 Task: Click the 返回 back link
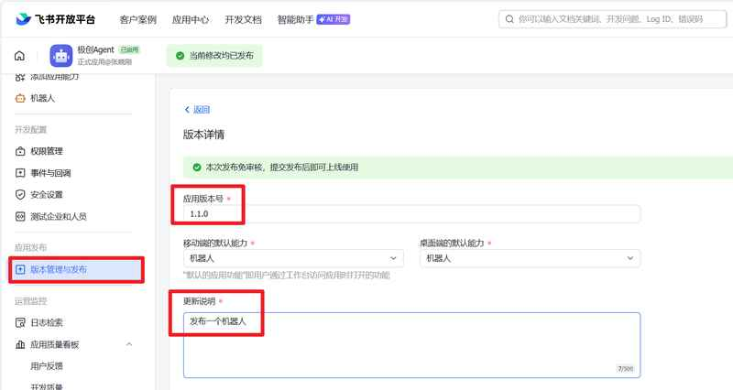pyautogui.click(x=202, y=109)
